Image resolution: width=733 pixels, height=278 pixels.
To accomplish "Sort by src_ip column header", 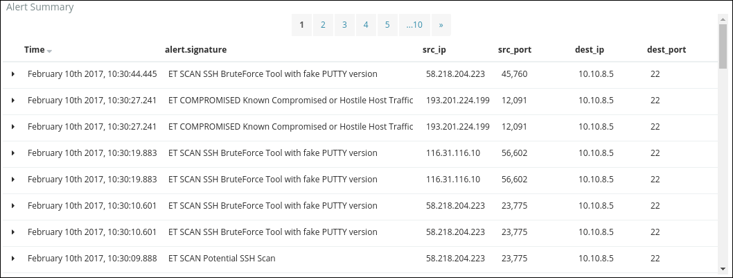I will pyautogui.click(x=434, y=50).
